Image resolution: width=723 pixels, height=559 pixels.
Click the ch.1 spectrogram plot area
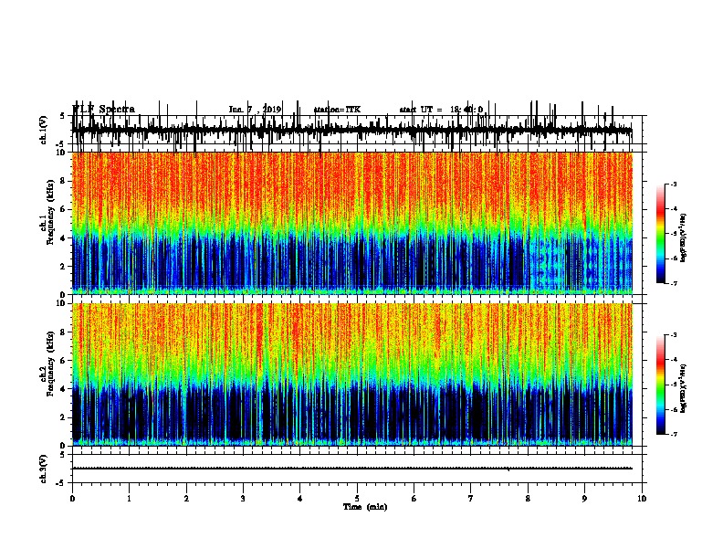pyautogui.click(x=352, y=223)
